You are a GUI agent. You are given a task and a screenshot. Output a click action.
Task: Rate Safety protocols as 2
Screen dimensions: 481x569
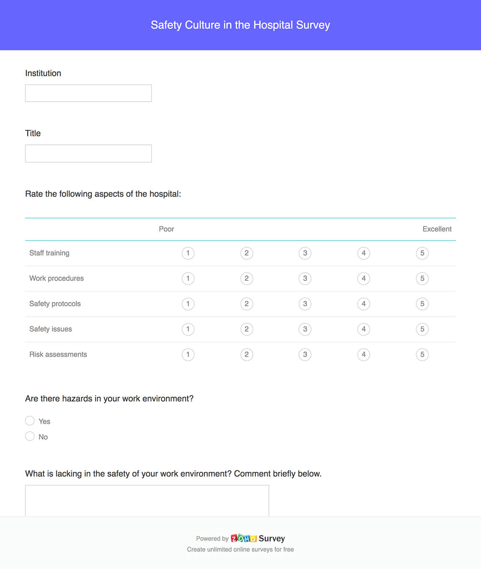(x=246, y=304)
